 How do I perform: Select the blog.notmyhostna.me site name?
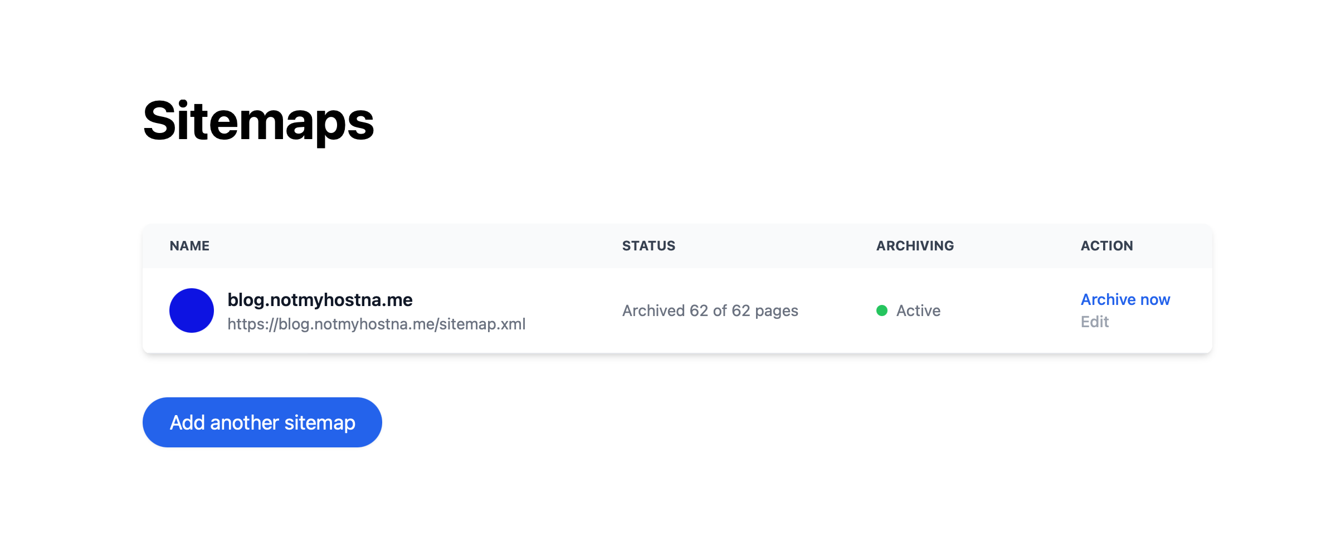coord(320,300)
